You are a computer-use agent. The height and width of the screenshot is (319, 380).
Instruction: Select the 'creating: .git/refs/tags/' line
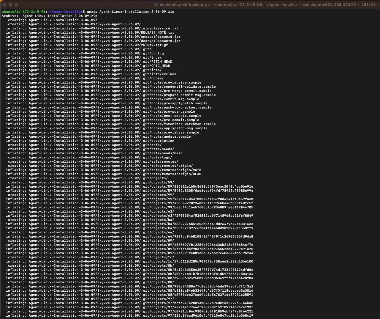[90, 157]
